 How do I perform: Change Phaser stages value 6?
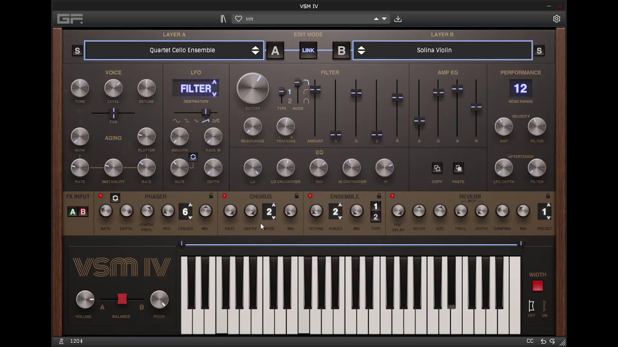(185, 212)
